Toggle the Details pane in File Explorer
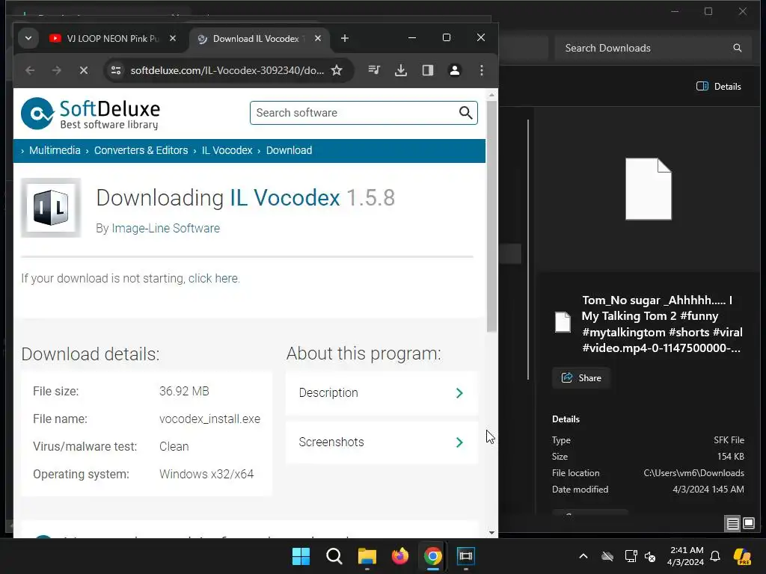Viewport: 766px width, 574px height. tap(719, 87)
